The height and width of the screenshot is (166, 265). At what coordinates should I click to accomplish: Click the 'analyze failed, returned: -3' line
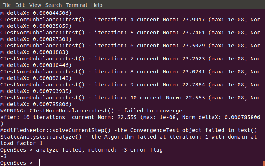coord(82,150)
